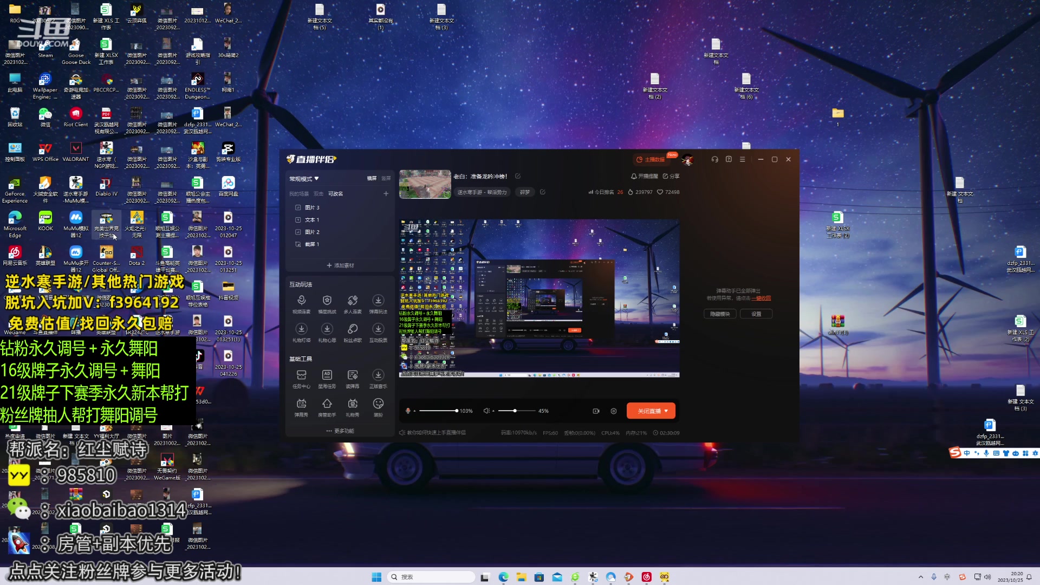
Task: Open the 弹幕秀 danmaku show tool
Action: (x=301, y=407)
